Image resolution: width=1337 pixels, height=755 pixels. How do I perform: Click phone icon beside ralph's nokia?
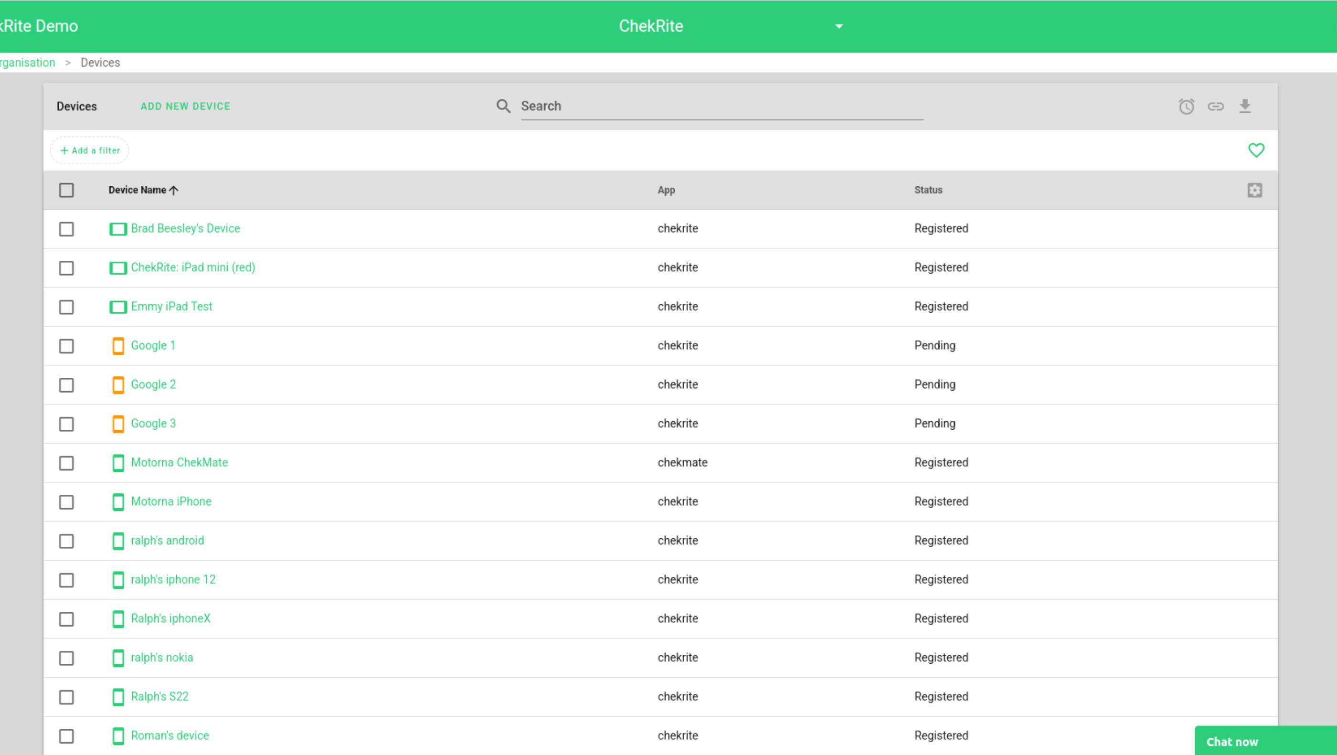118,658
